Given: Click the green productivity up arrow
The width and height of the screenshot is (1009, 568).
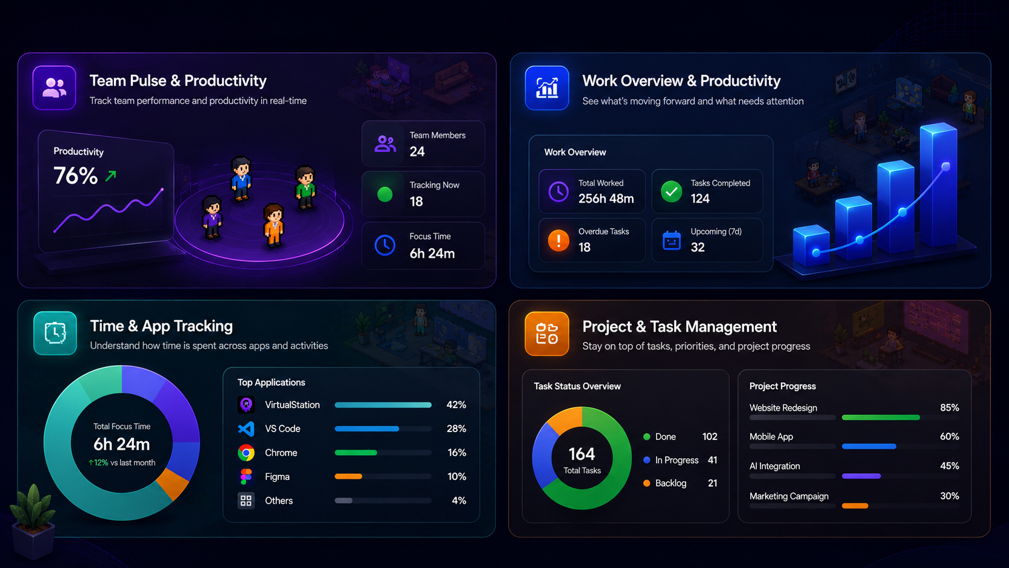Looking at the screenshot, I should coord(110,176).
